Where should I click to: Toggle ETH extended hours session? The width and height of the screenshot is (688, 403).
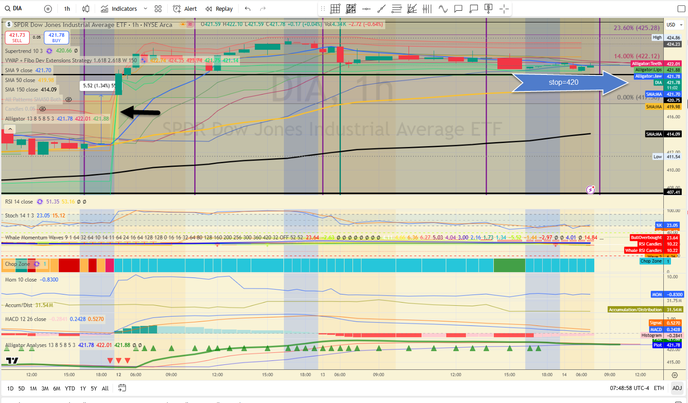(x=659, y=388)
